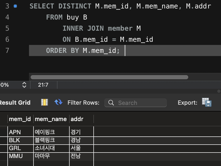Viewport: 221px width, 166px height.
Task: Select the MMU cell
Action: click(x=20, y=156)
